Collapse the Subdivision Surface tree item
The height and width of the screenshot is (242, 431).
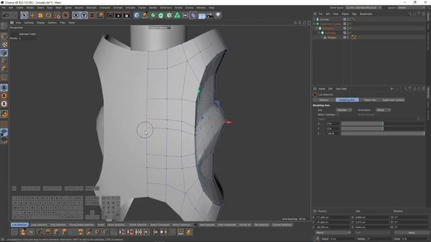point(314,24)
